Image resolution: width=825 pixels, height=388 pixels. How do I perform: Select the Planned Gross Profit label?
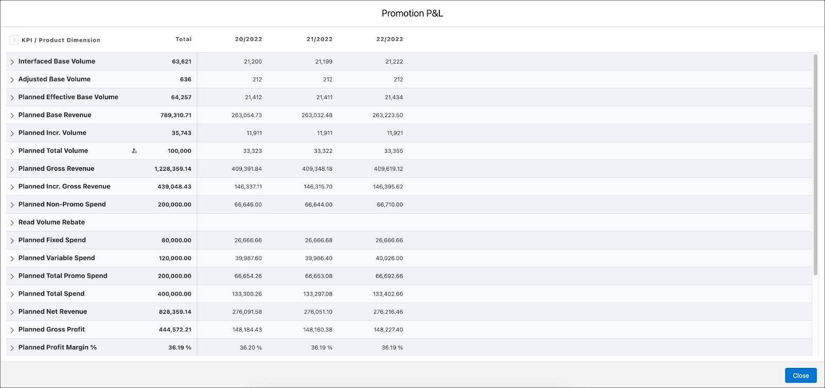[x=52, y=329]
